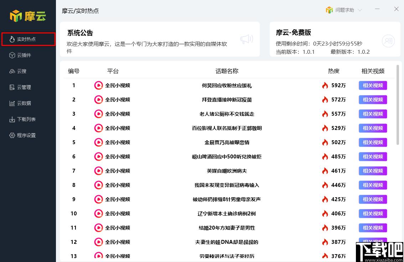Screen dimensions: 404x262
Task: Click 全民小视频 platform icon in row 8
Action: point(98,185)
